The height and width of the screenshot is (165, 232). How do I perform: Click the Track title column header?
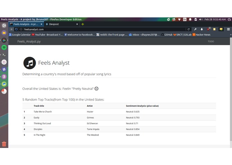point(39,106)
